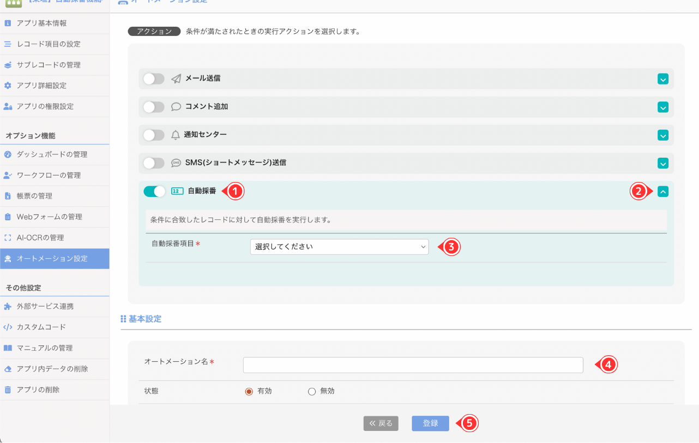Click the 登録 submit button
Image resolution: width=699 pixels, height=443 pixels.
(x=430, y=423)
